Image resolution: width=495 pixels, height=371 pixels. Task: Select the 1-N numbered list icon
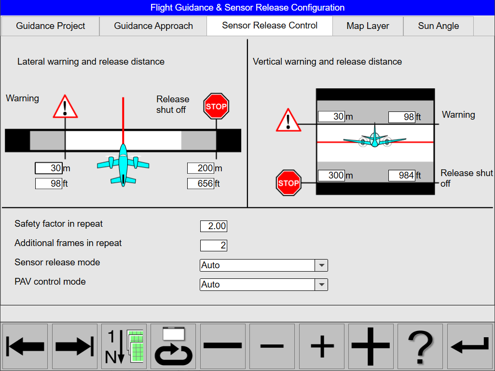click(124, 346)
